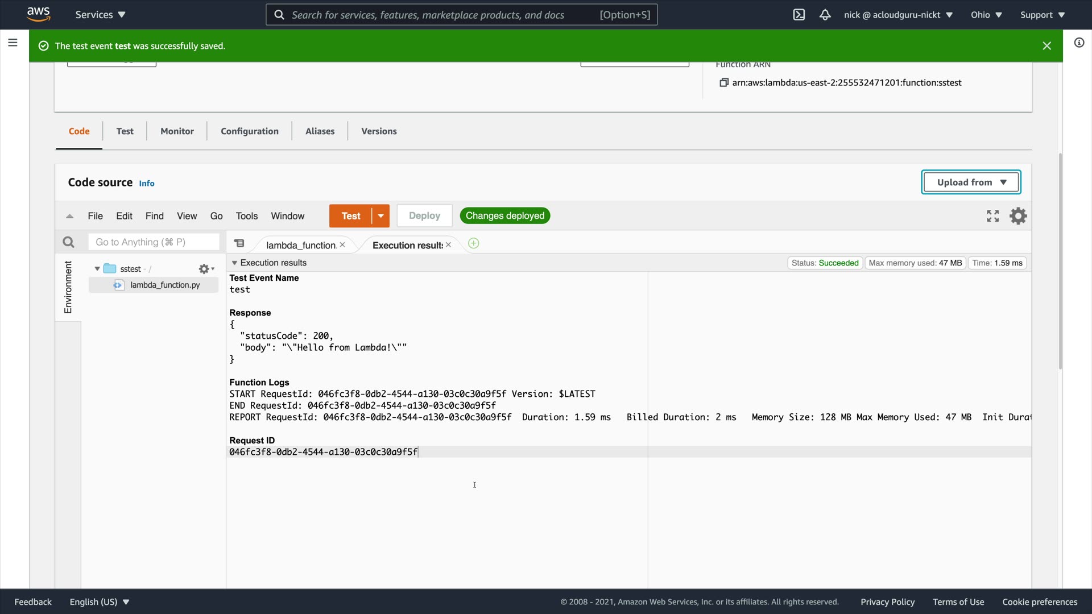Click the Go to Anything search field
The image size is (1092, 614).
click(x=154, y=242)
